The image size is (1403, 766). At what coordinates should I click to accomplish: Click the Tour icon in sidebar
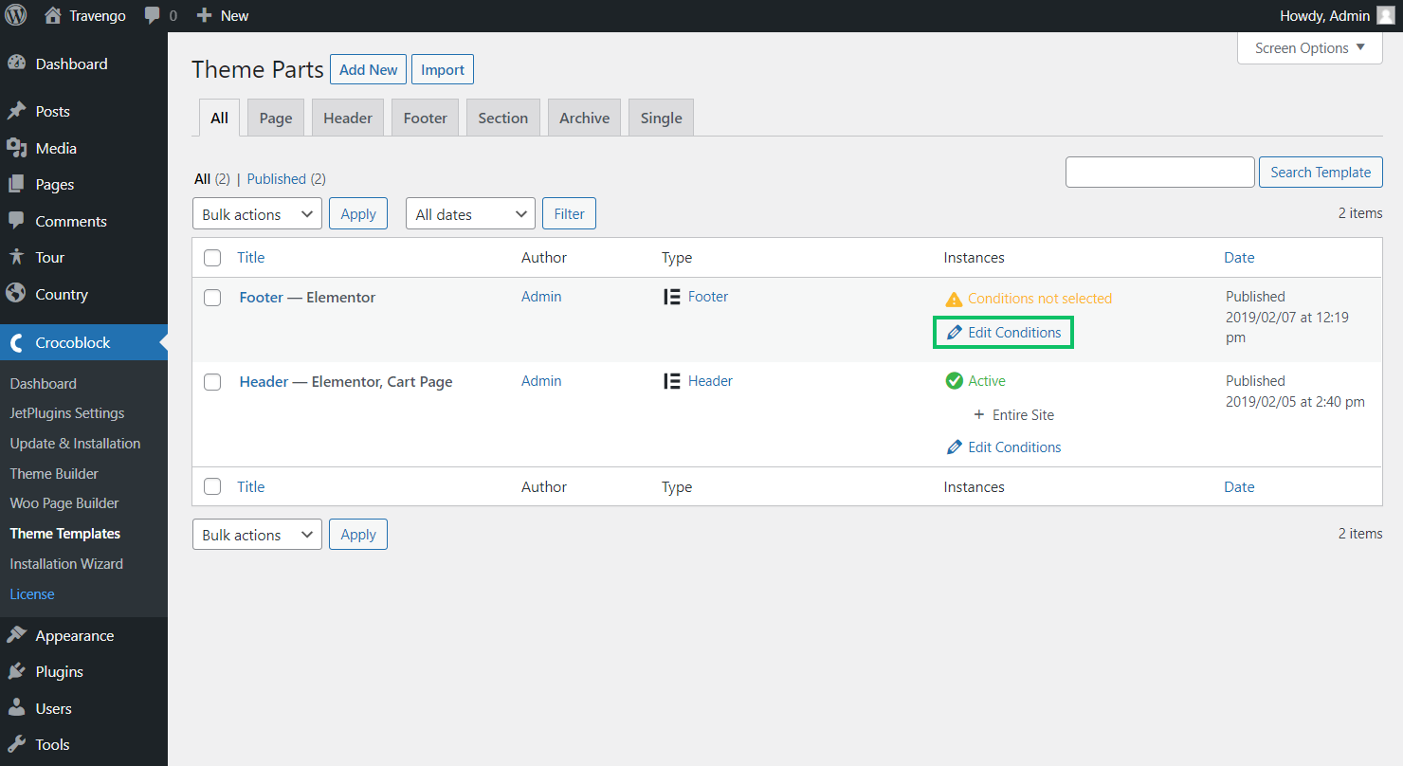click(x=16, y=257)
